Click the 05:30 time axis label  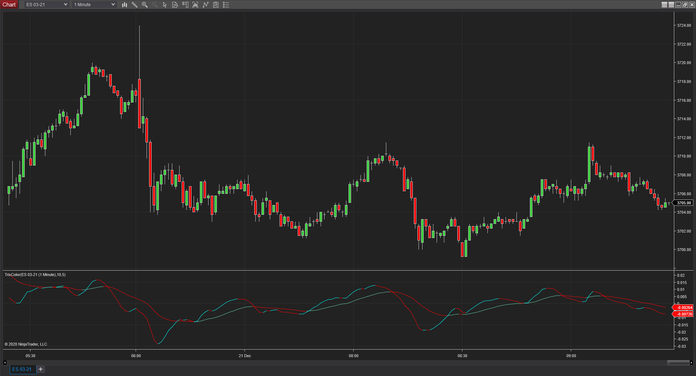click(x=30, y=356)
